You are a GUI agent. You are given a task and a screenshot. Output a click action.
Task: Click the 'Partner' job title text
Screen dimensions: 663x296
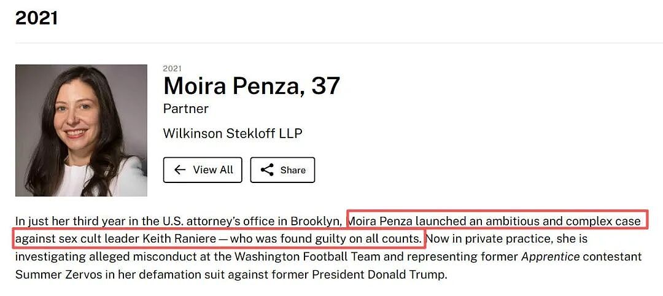(185, 109)
